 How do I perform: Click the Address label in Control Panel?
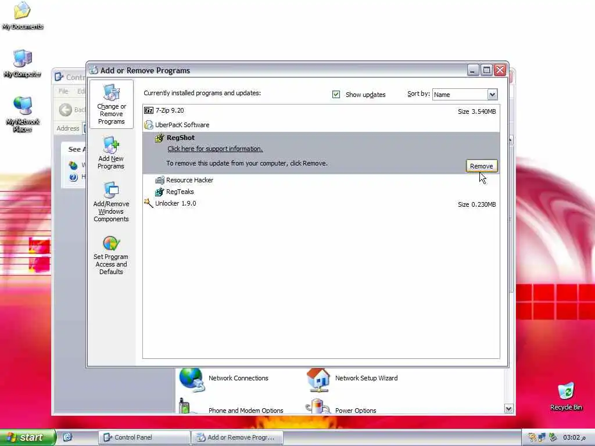tap(68, 128)
